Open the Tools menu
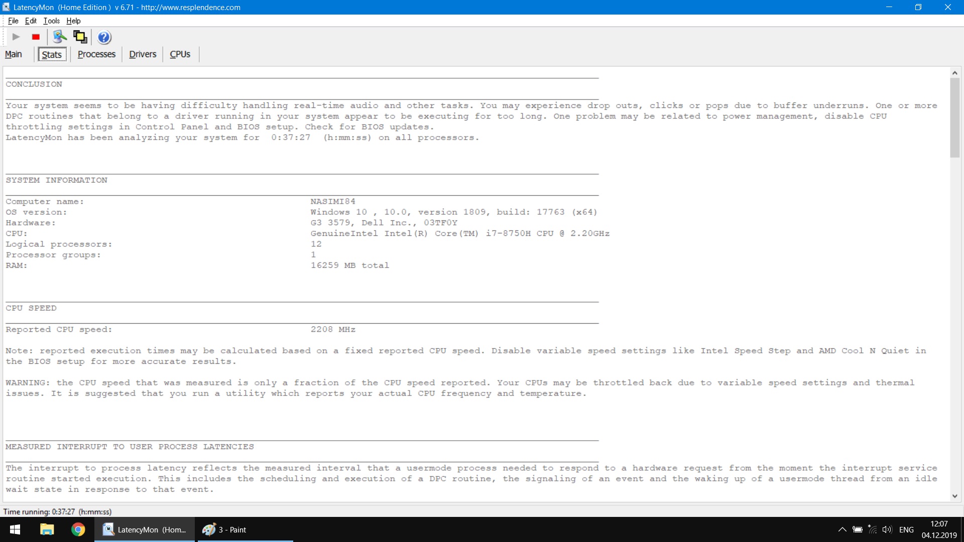The width and height of the screenshot is (964, 542). pos(51,21)
